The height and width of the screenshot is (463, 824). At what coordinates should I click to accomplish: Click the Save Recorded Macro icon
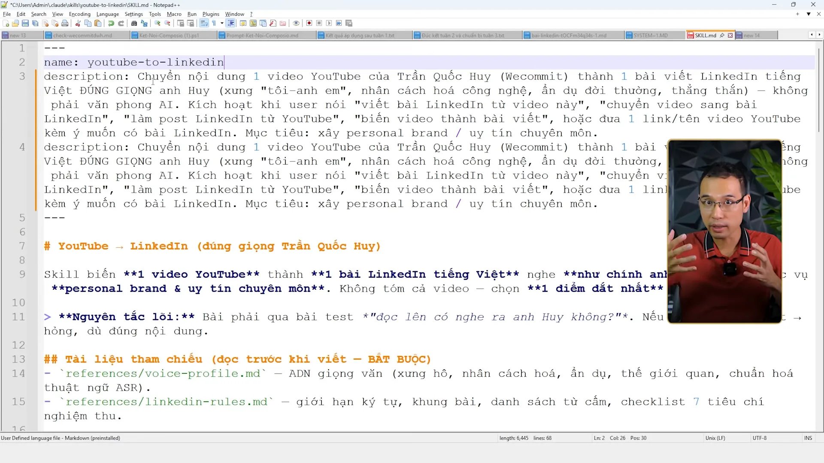[x=349, y=23]
